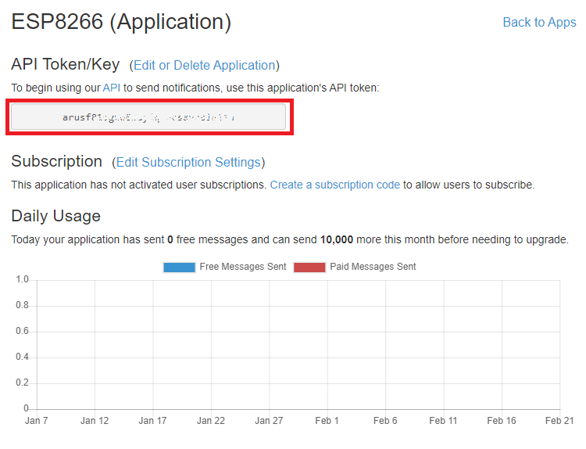Open the Edit or Delete Application link
Viewport: 586px width, 449px height.
pyautogui.click(x=204, y=65)
